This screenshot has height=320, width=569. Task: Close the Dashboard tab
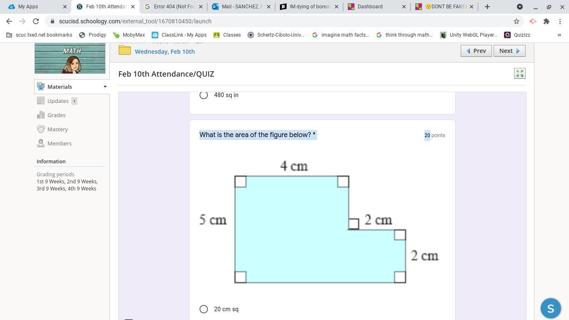[404, 7]
